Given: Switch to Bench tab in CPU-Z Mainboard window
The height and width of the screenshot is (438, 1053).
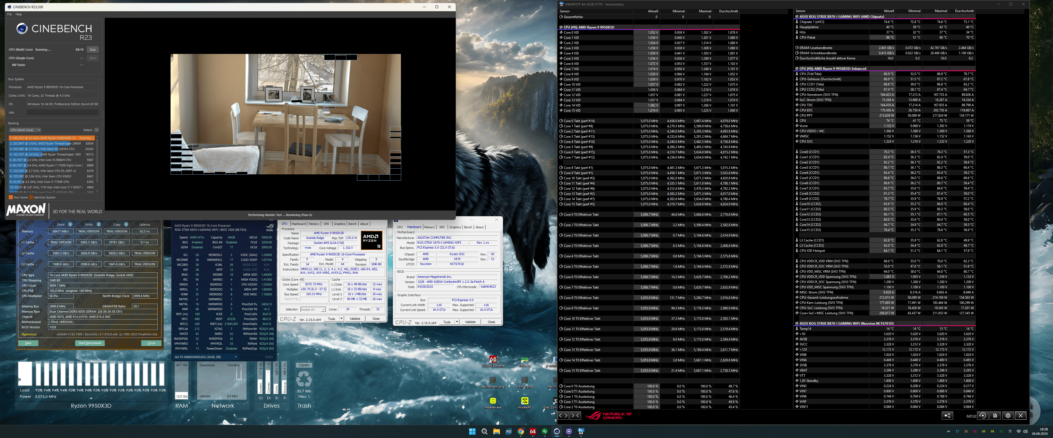Looking at the screenshot, I should (468, 227).
